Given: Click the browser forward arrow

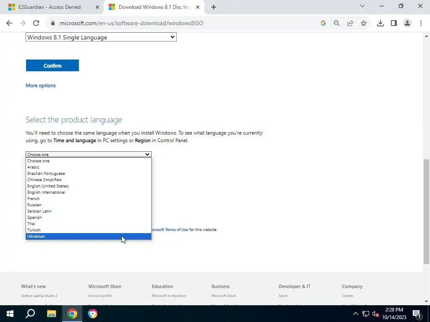Looking at the screenshot, I should click(x=23, y=23).
